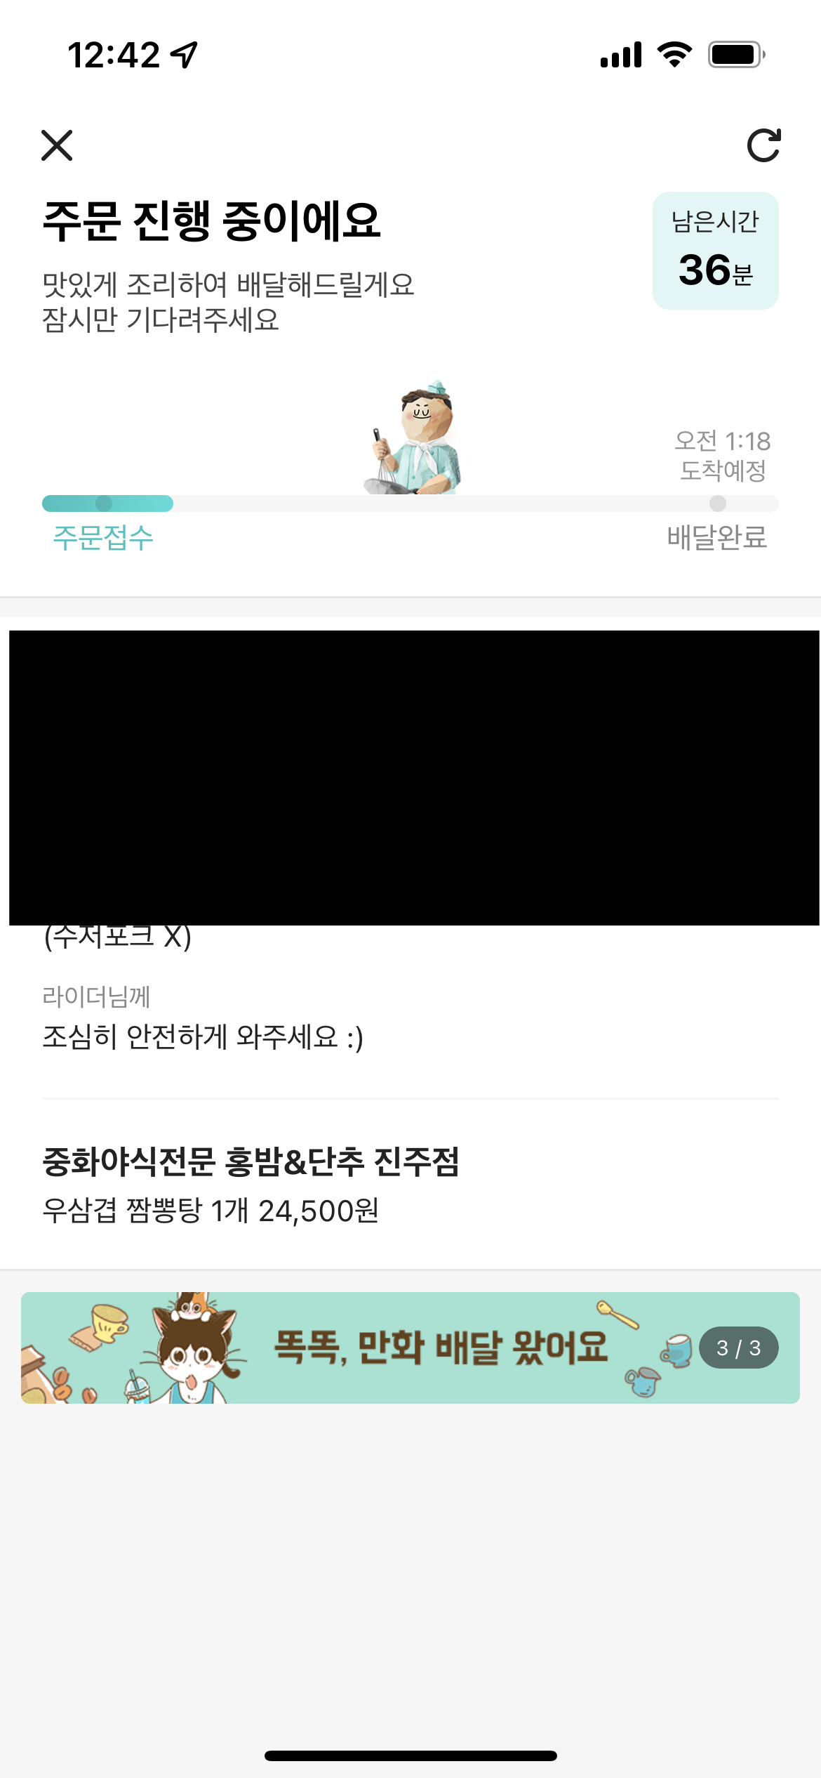Screen dimensions: 821x1778
Task: Select the 배달완료 step label
Action: click(x=716, y=538)
